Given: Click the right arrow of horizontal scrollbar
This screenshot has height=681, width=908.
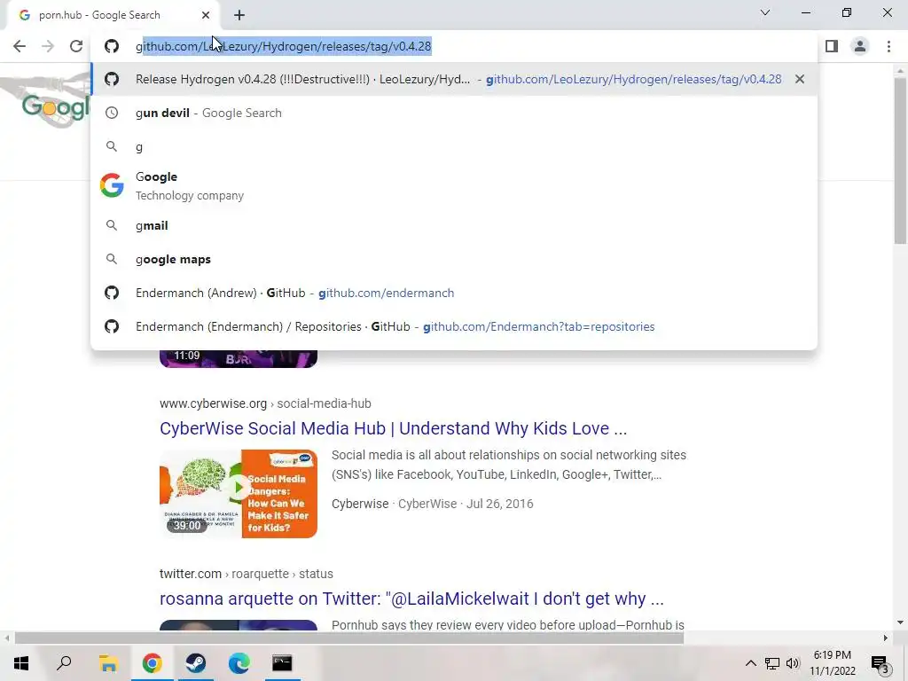Looking at the screenshot, I should pyautogui.click(x=886, y=638).
